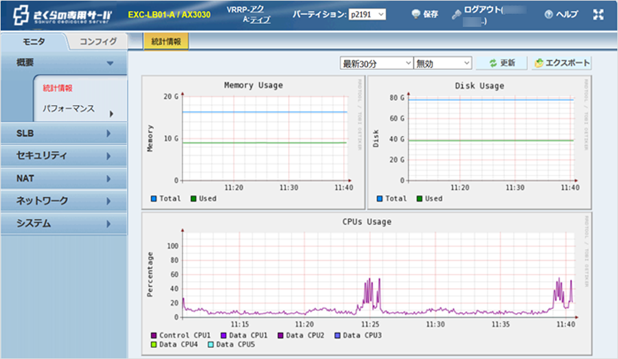Click the save (保存) icon in header
This screenshot has height=359, width=618.
coord(416,14)
